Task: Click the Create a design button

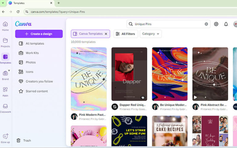Action: tap(39, 34)
